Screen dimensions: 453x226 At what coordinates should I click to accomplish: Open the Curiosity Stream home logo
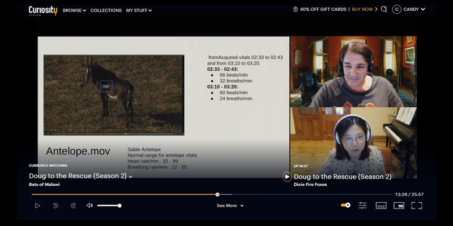tap(43, 11)
